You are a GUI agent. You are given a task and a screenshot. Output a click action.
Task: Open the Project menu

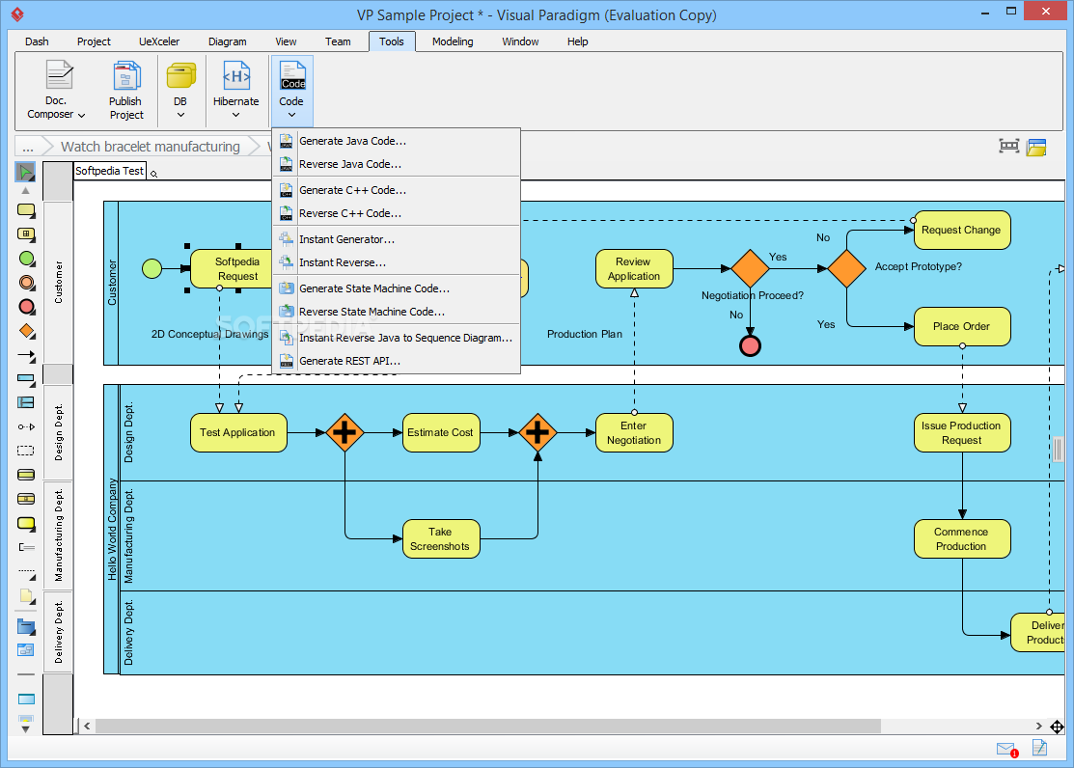pos(94,41)
